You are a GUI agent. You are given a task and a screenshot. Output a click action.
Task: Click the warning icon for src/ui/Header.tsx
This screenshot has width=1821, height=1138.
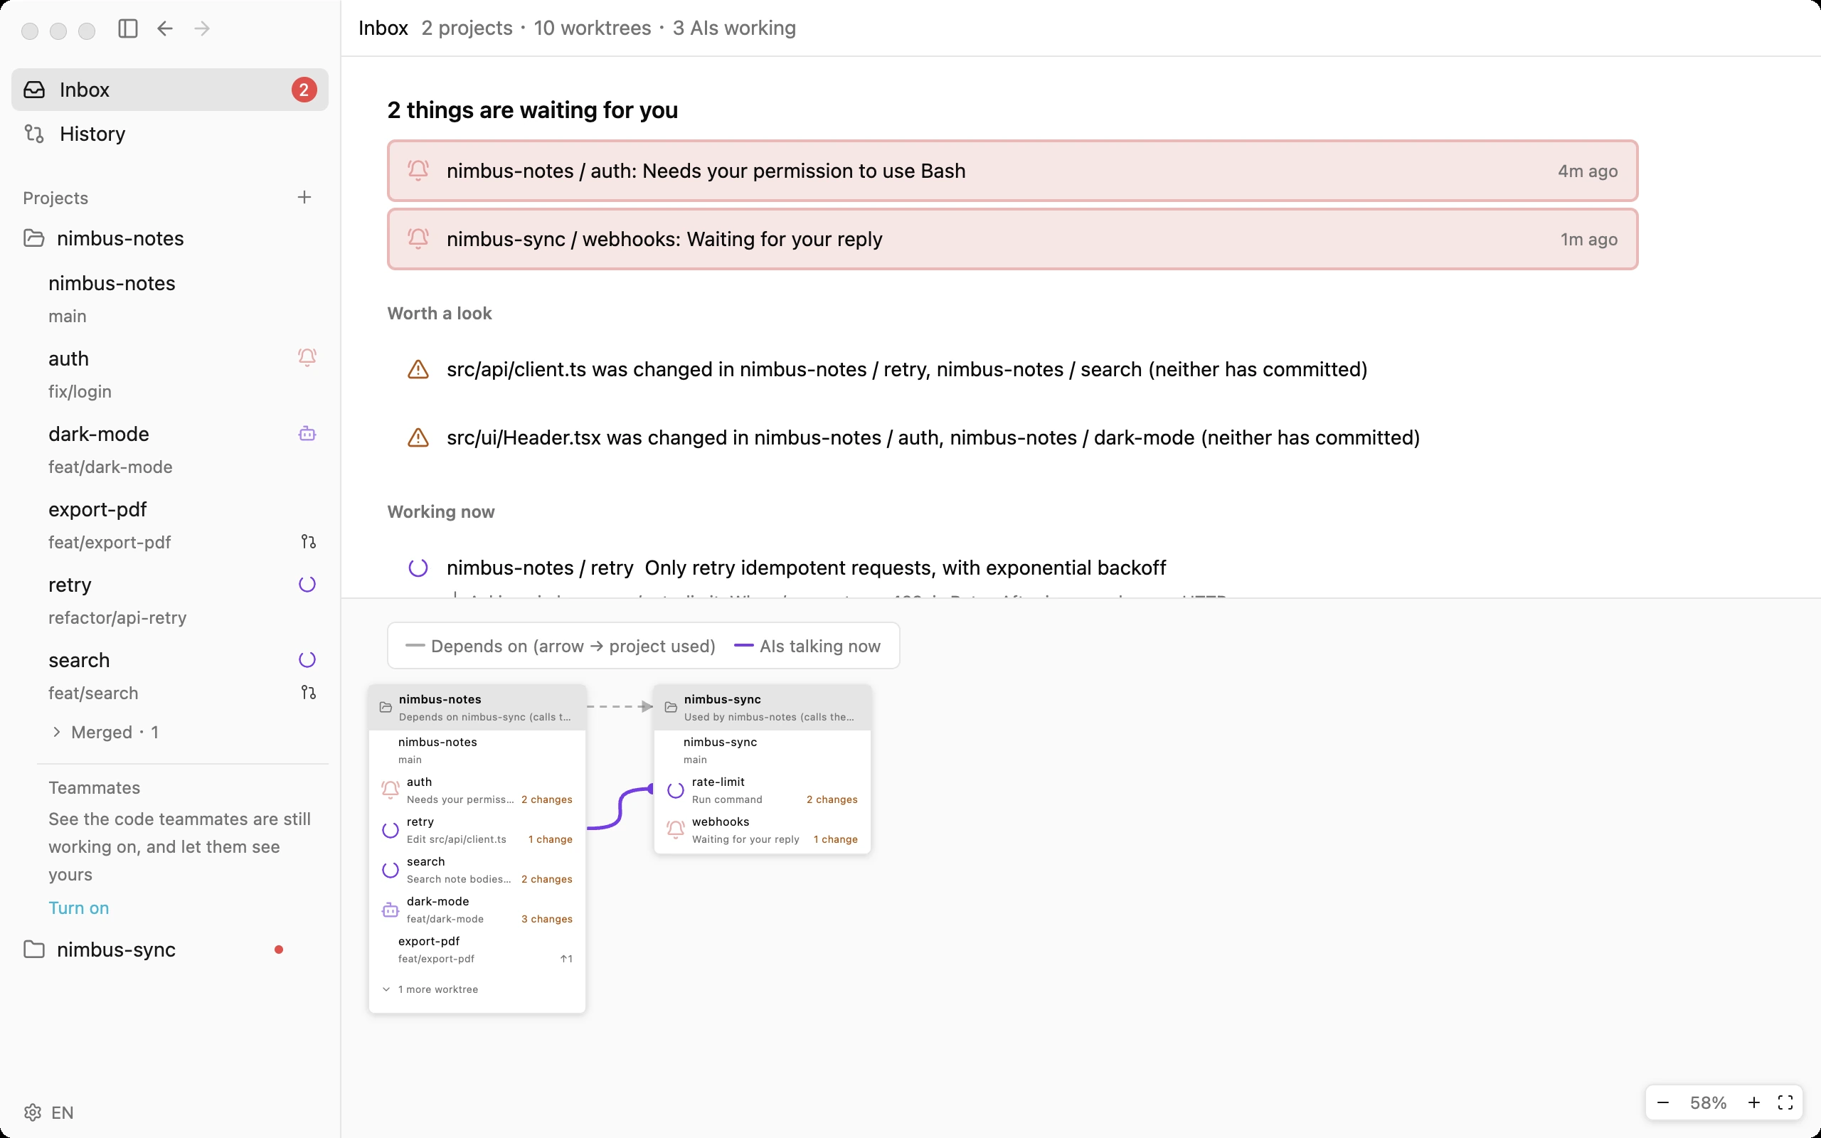click(x=418, y=438)
